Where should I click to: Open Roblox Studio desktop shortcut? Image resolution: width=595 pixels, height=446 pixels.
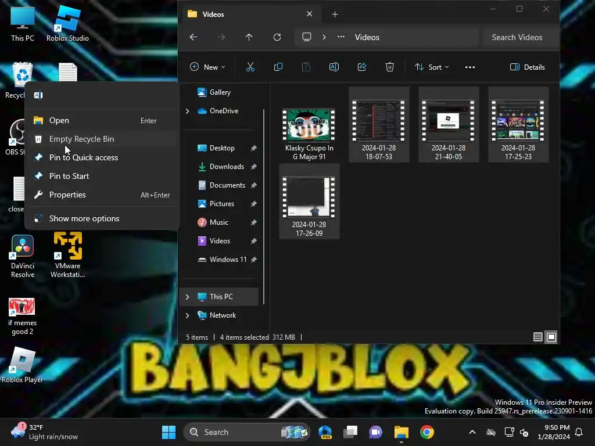(x=67, y=23)
